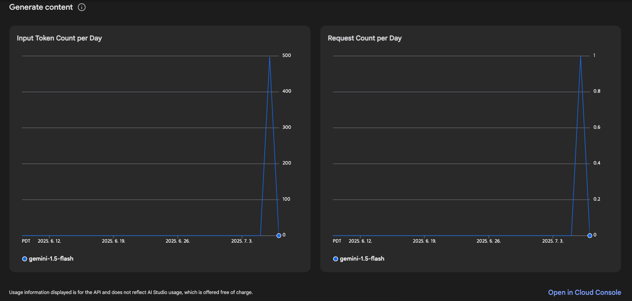Select the end data point on Input Token chart
This screenshot has height=301, width=632.
pyautogui.click(x=279, y=235)
